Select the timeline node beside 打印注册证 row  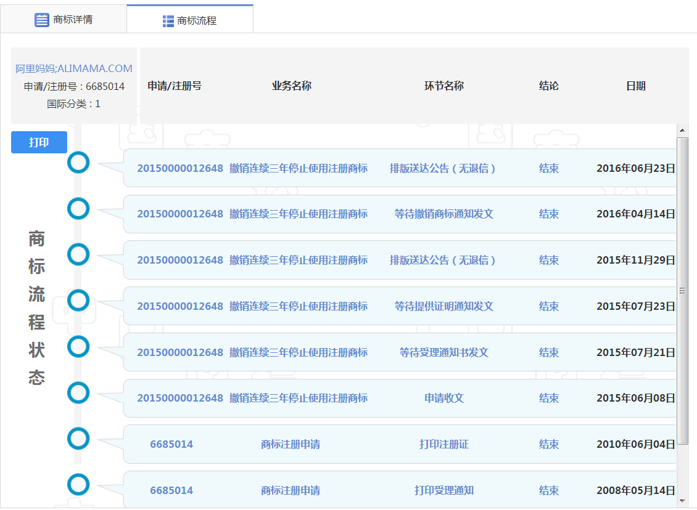click(78, 439)
